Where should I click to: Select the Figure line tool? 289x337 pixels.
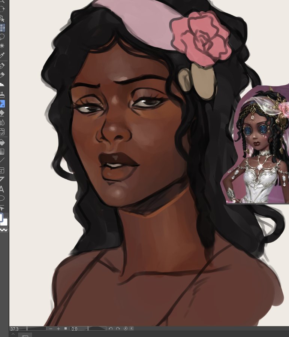tap(2, 160)
